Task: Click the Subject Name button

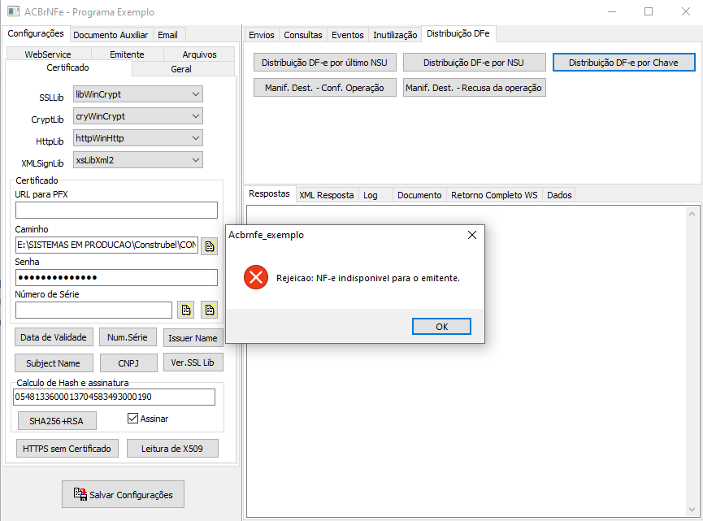Action: tap(54, 363)
